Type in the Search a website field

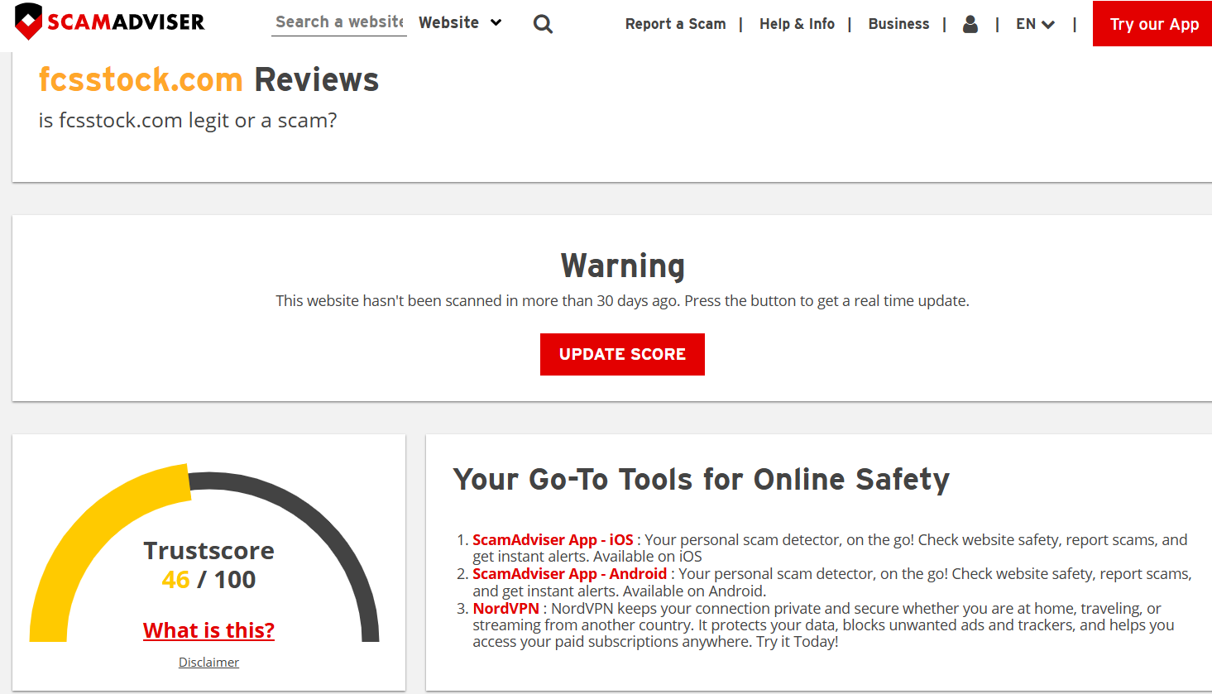click(x=339, y=22)
